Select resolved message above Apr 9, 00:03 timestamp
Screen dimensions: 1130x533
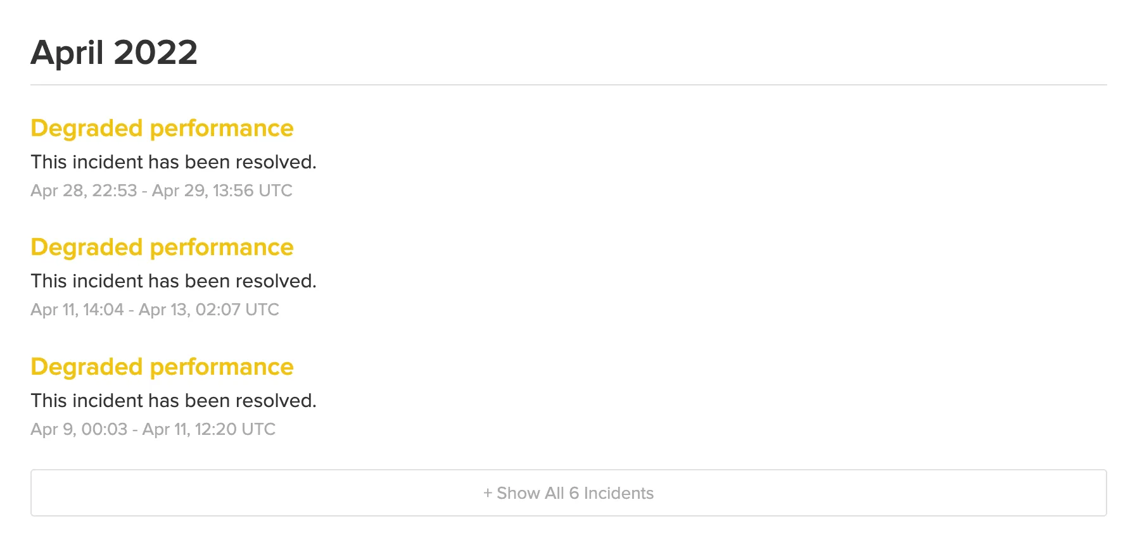tap(174, 401)
